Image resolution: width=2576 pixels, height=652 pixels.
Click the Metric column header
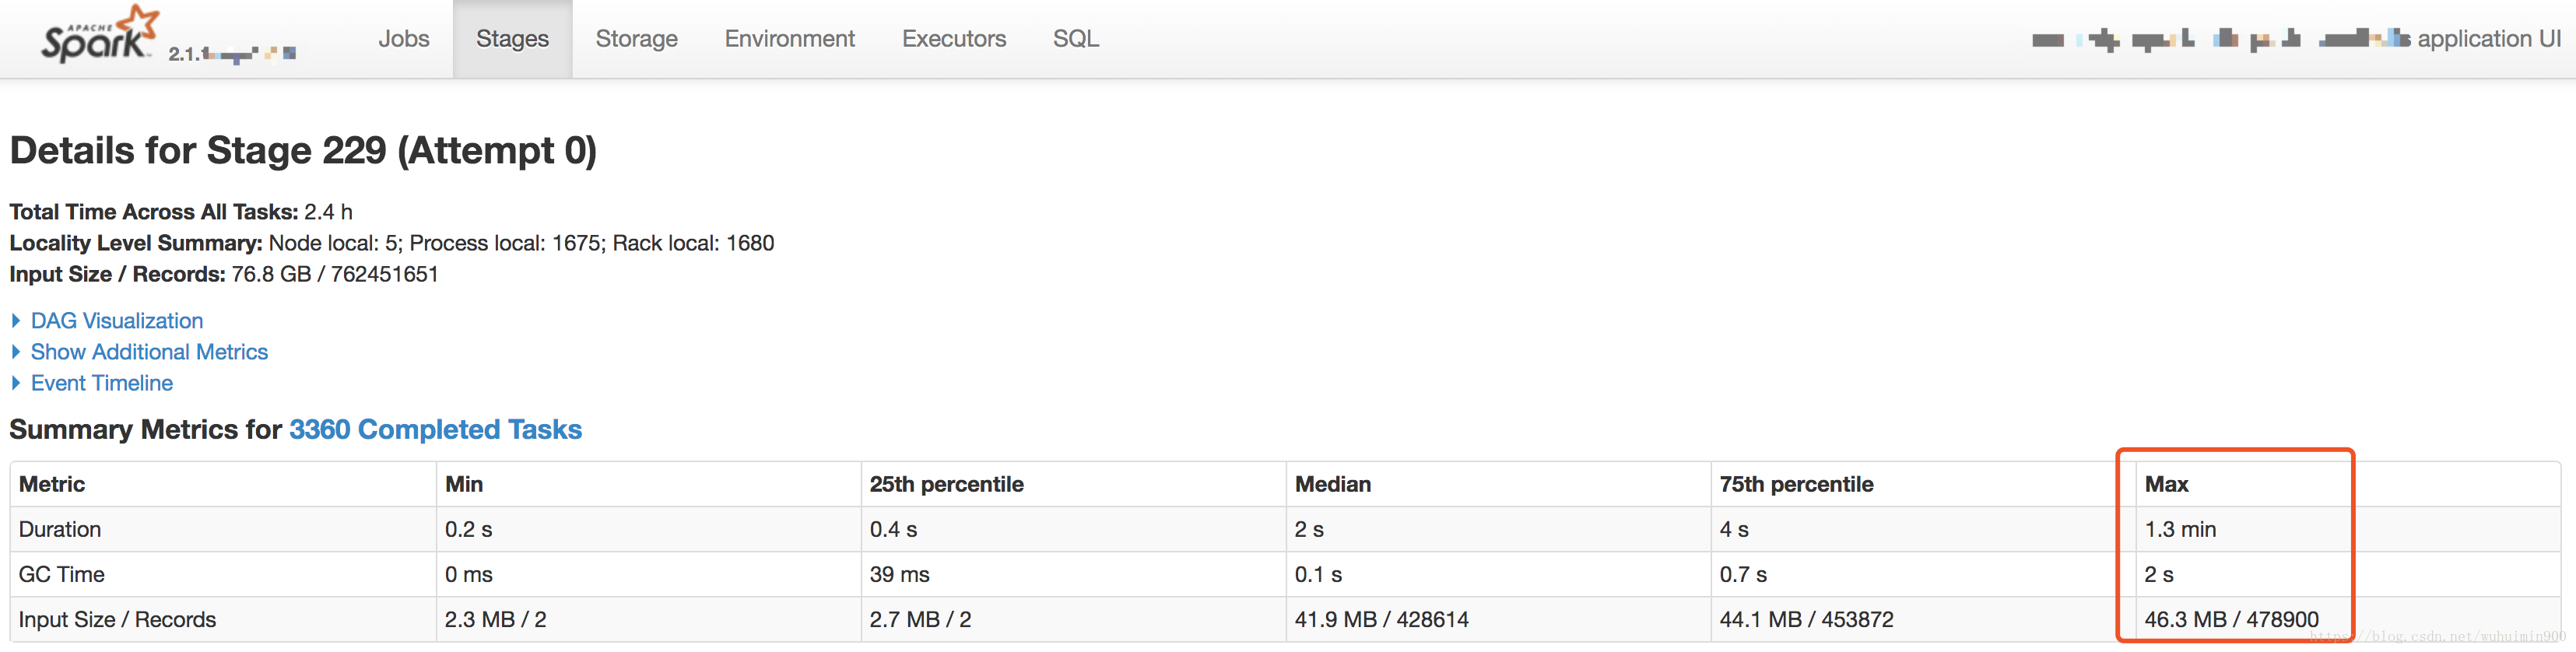click(x=52, y=484)
